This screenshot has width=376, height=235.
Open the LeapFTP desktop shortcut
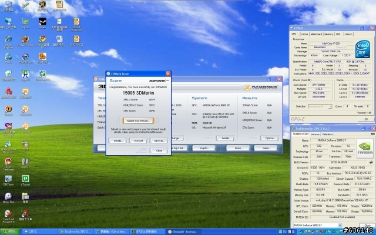tap(25, 163)
